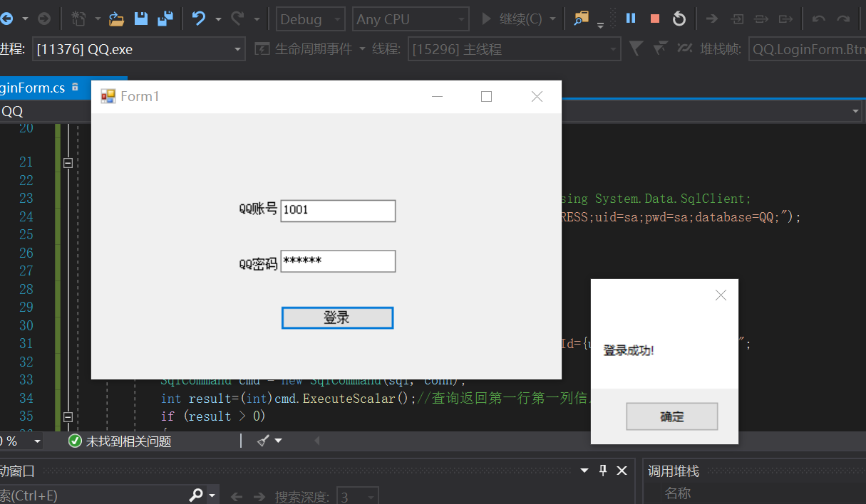Click the Undo arrow icon
The height and width of the screenshot is (504, 866).
click(x=199, y=19)
